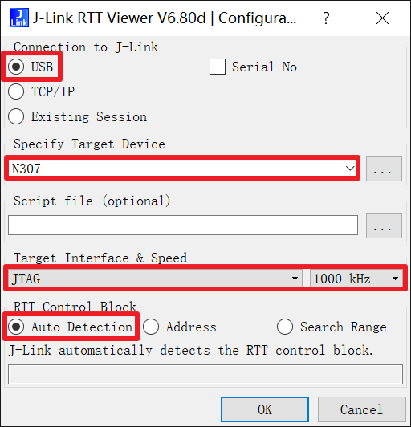Open the 1000 kHz speed dropdown

click(x=356, y=279)
